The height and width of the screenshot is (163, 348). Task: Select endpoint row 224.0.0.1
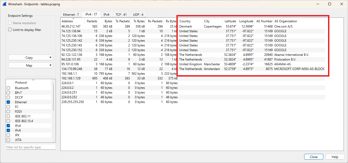193,83
